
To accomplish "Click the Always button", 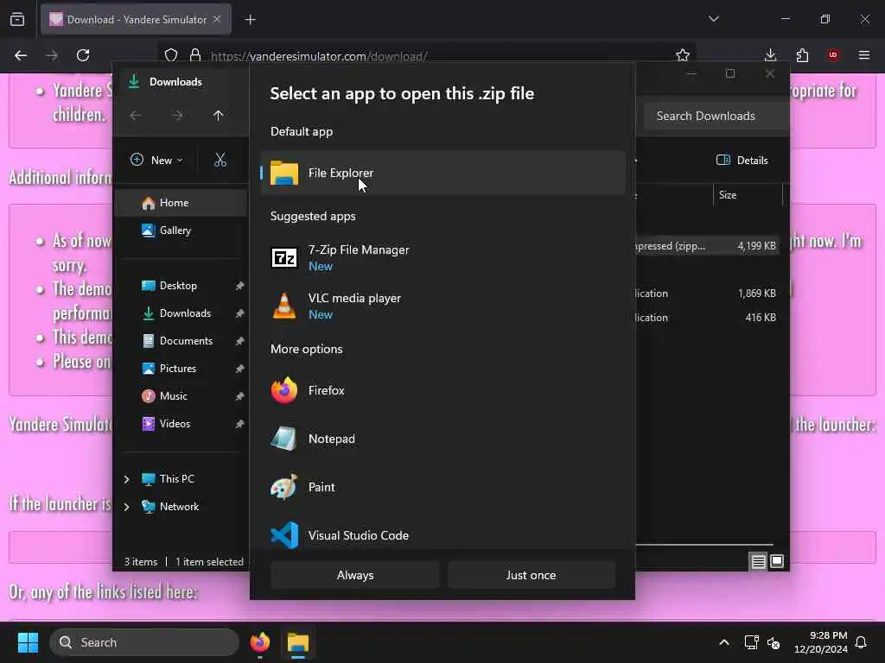I will pyautogui.click(x=355, y=575).
